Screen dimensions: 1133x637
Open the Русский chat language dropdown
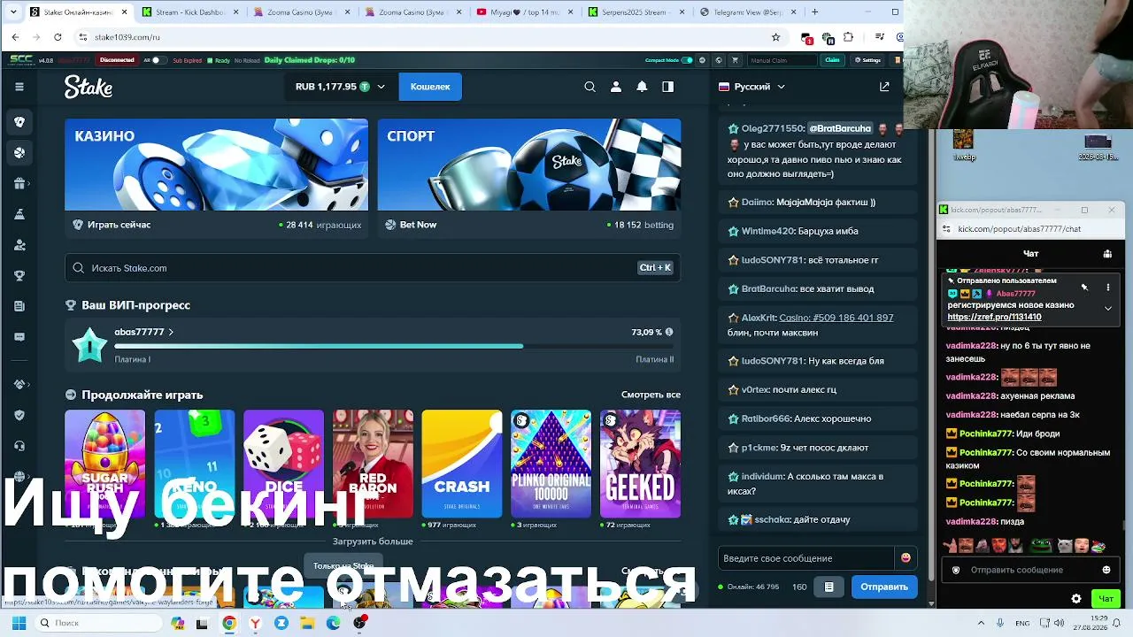(752, 87)
